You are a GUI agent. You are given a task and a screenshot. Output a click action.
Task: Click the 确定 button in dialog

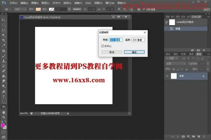pos(134,52)
